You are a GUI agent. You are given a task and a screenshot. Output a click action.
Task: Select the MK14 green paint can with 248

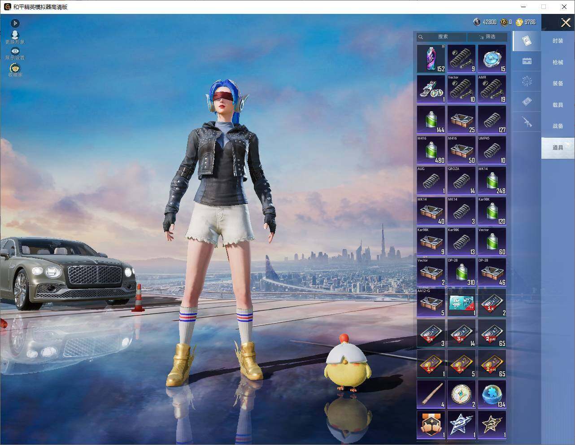coord(492,180)
